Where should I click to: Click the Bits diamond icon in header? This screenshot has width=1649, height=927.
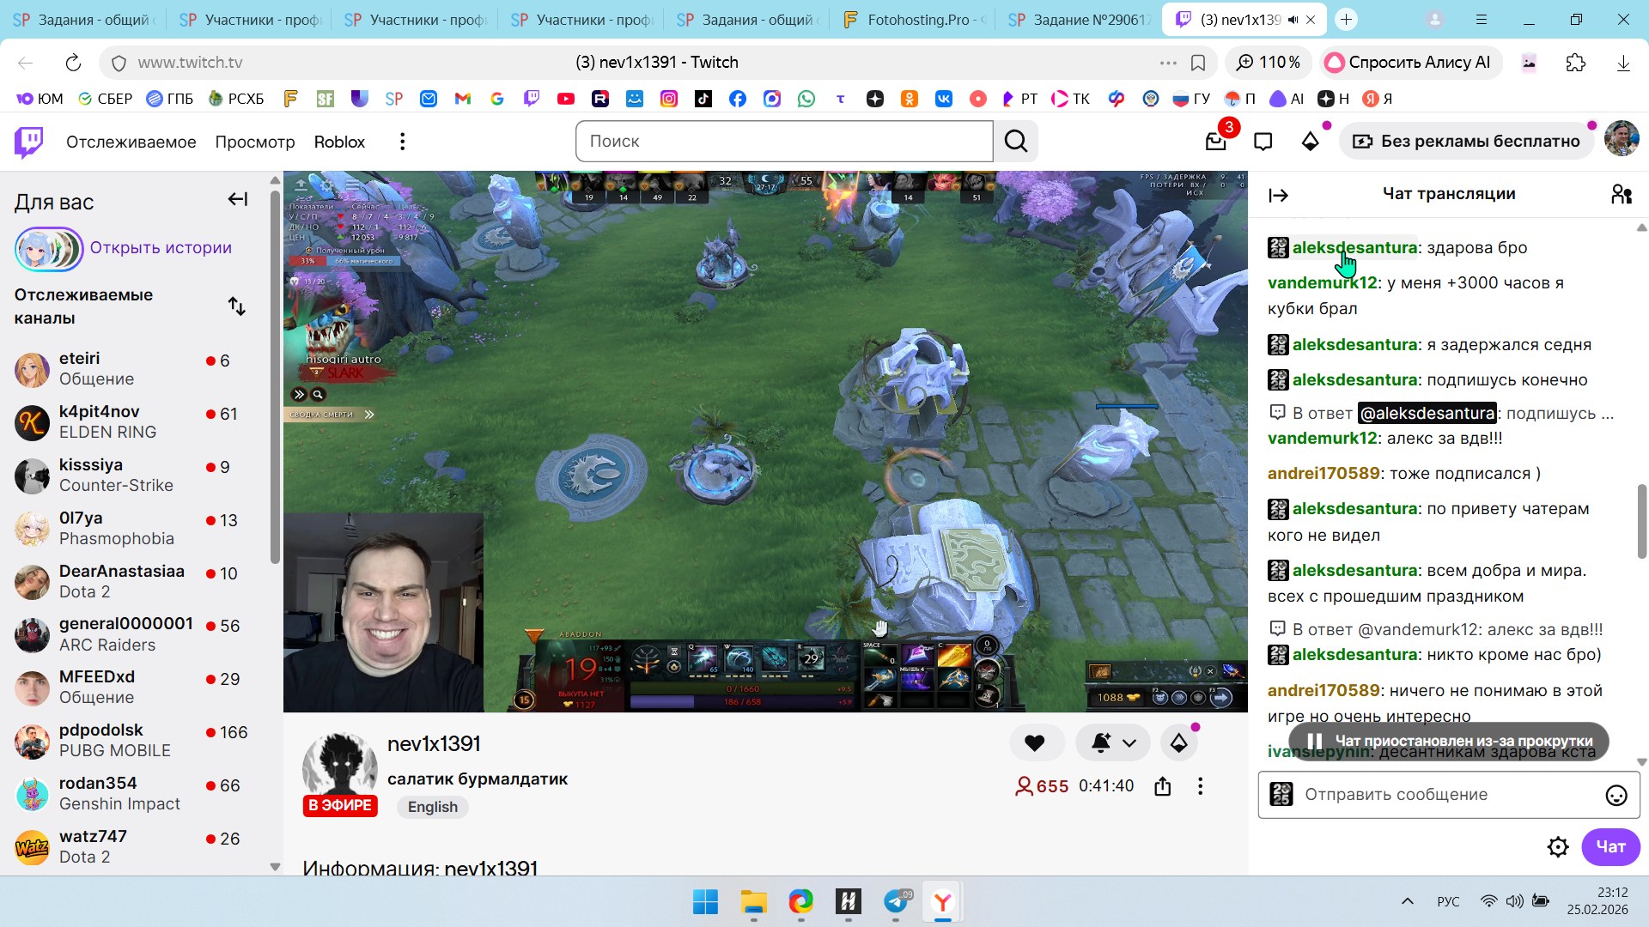click(x=1310, y=142)
